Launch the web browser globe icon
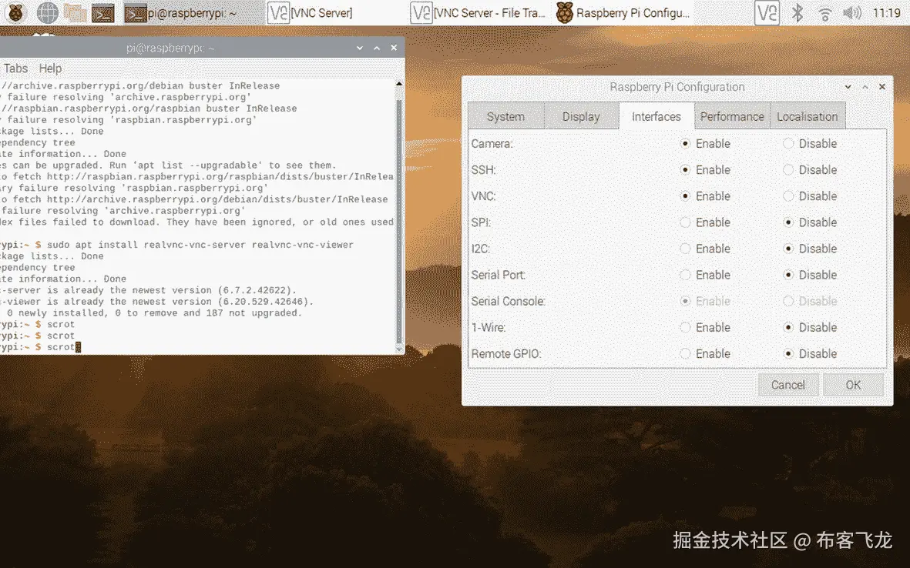This screenshot has height=568, width=910. 47,12
